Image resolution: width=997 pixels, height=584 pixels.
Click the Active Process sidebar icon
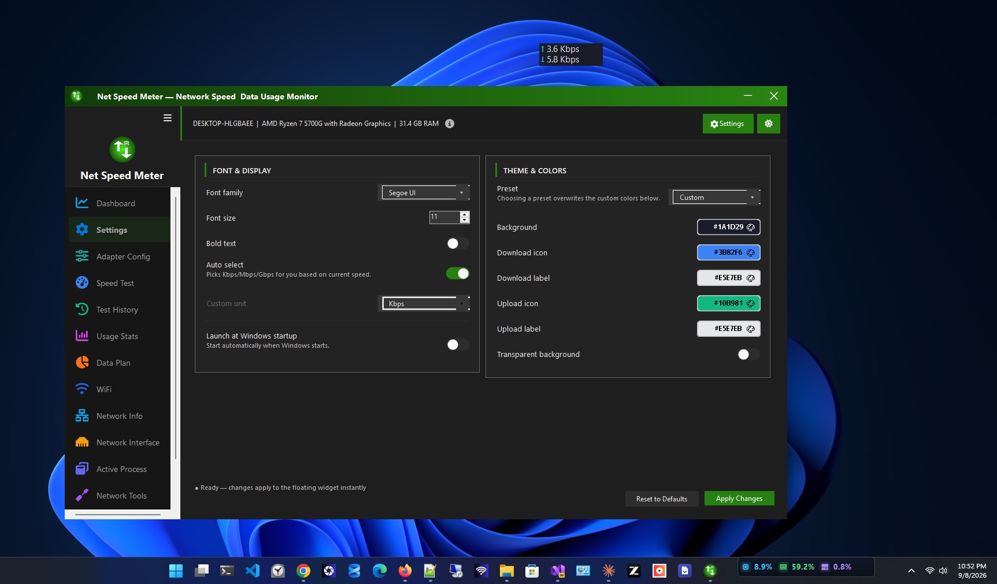point(82,468)
